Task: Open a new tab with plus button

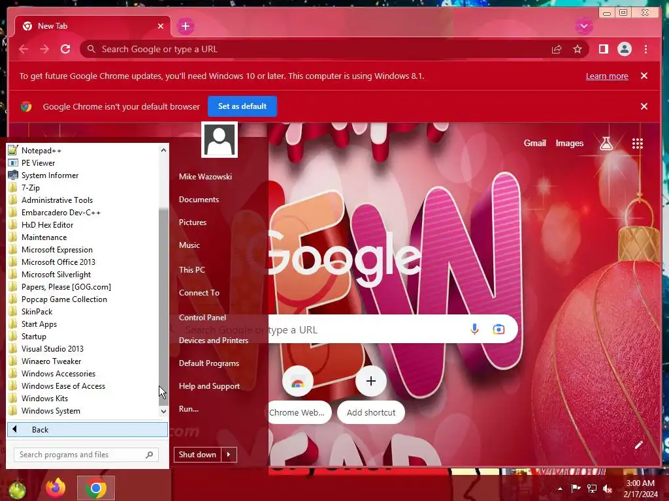Action: [185, 26]
